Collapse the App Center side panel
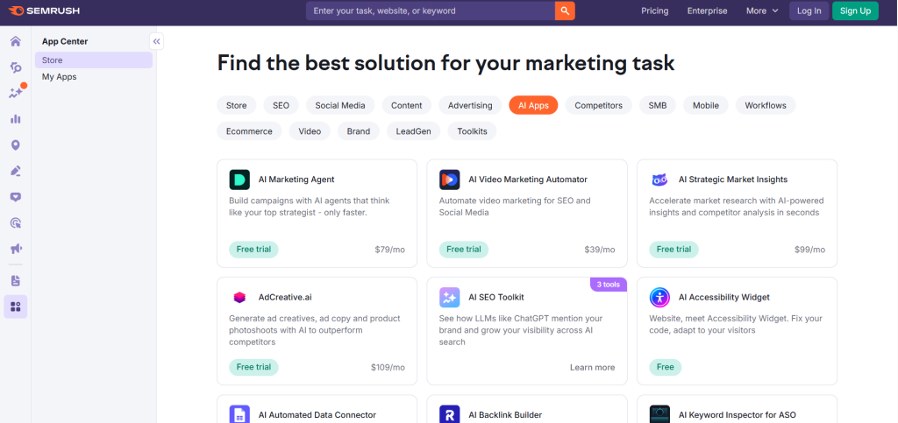Image resolution: width=898 pixels, height=423 pixels. coord(156,41)
